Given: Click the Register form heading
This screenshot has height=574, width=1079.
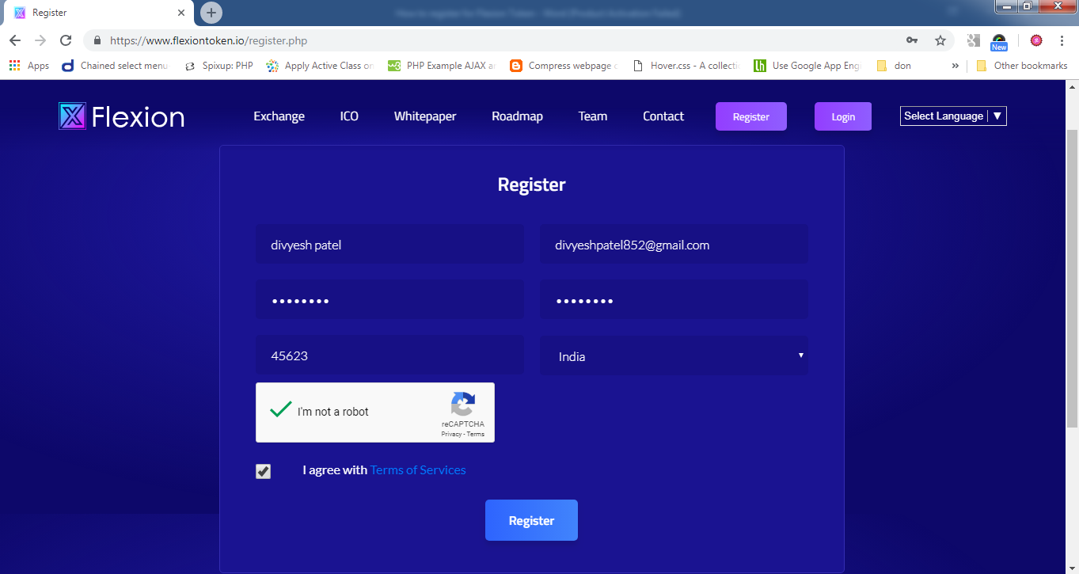Looking at the screenshot, I should (531, 184).
